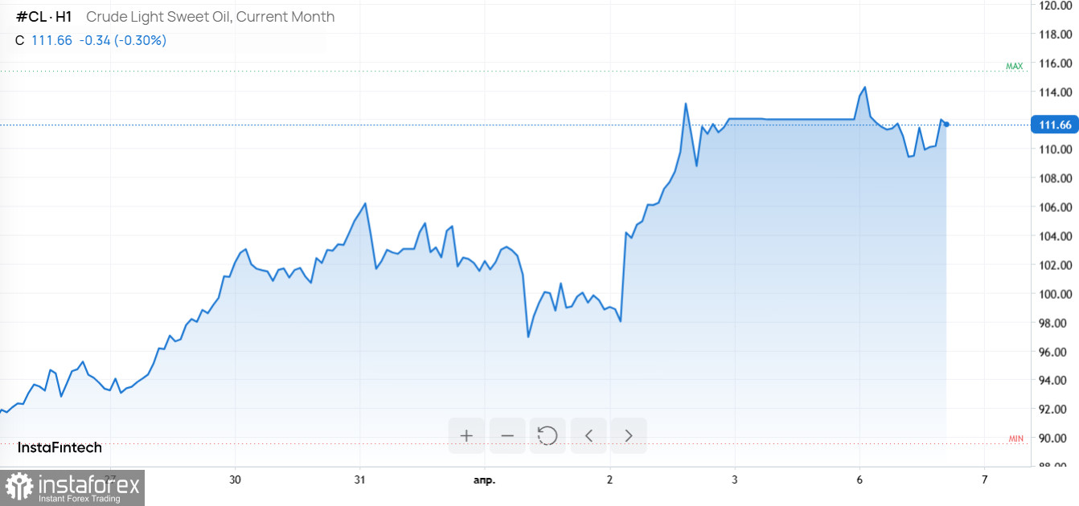Screen dimensions: 1079x506
Task: Click the H1 timeframe label
Action: pos(63,17)
